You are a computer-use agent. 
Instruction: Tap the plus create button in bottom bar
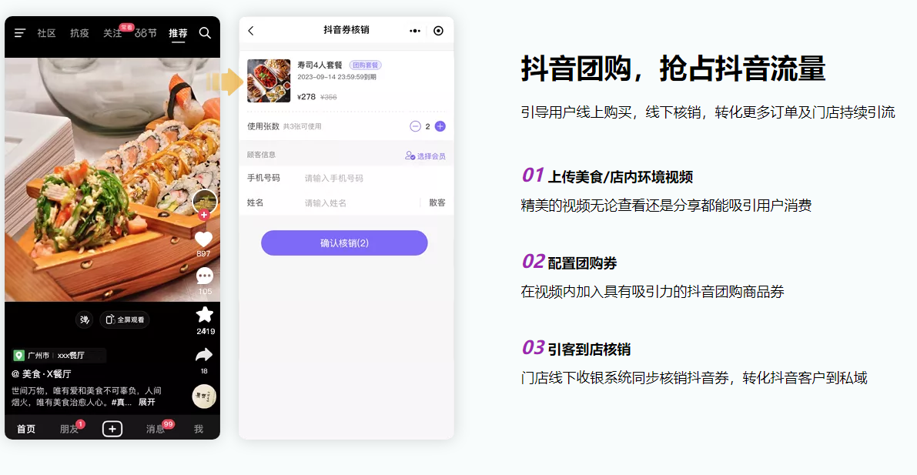click(112, 429)
